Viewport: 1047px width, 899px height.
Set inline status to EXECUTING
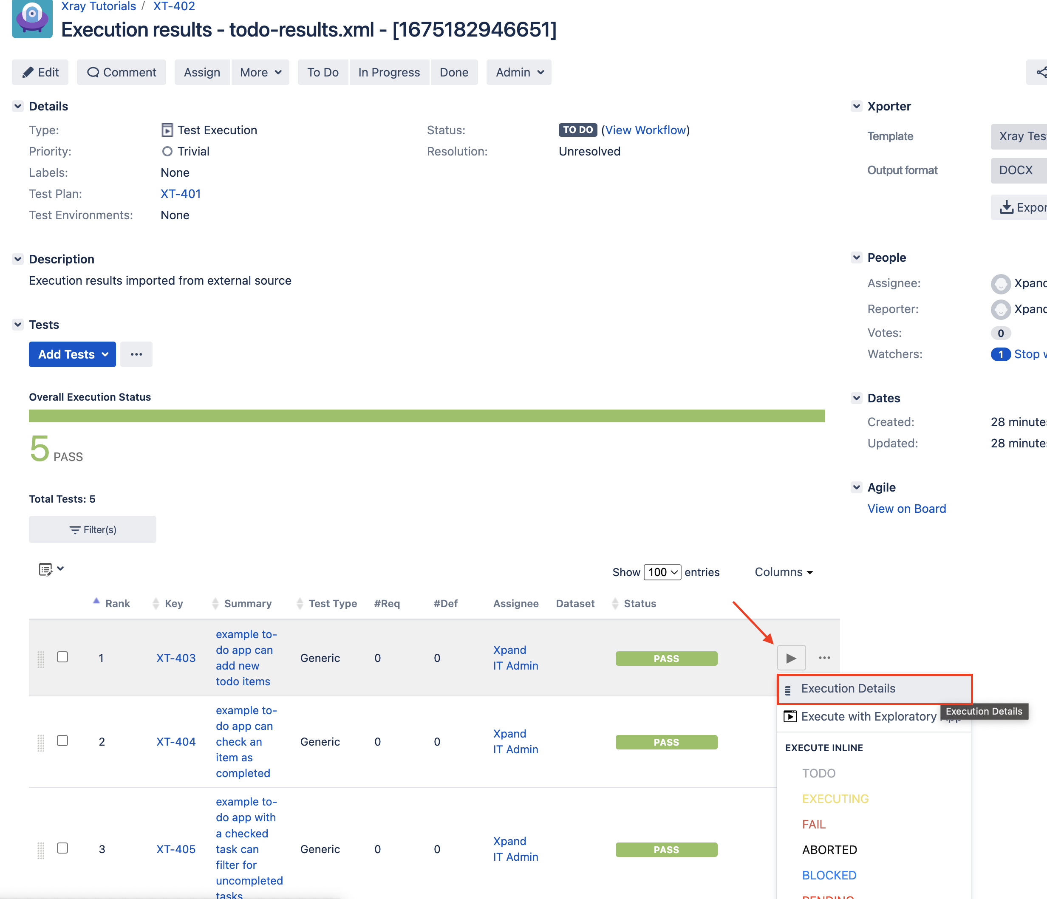click(x=835, y=799)
